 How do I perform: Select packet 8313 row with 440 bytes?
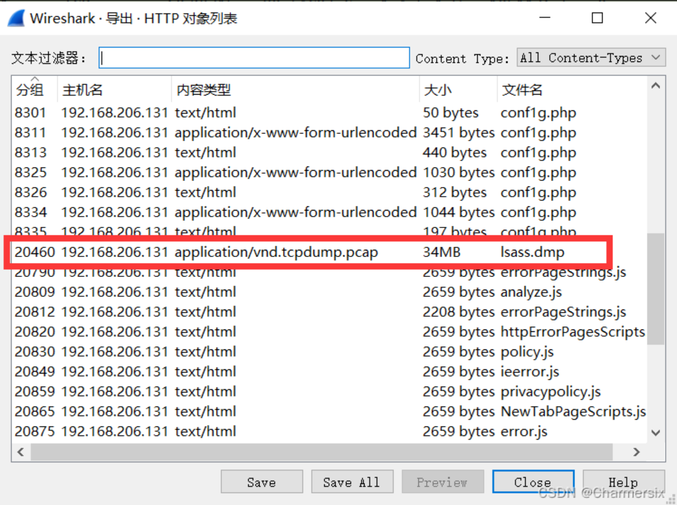(x=330, y=153)
